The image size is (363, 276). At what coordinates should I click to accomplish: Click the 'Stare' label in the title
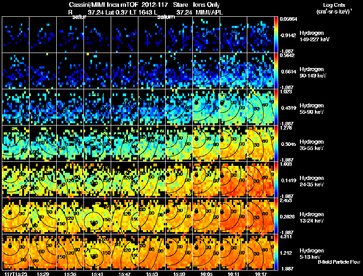click(180, 5)
